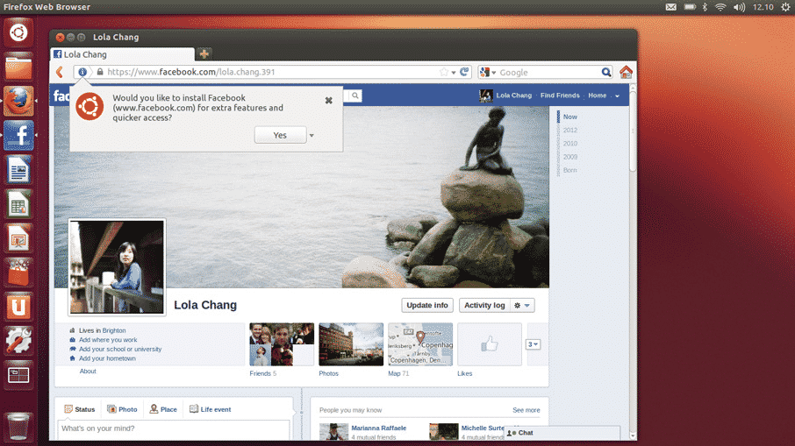Open the Find Friends link
795x446 pixels.
pos(560,96)
